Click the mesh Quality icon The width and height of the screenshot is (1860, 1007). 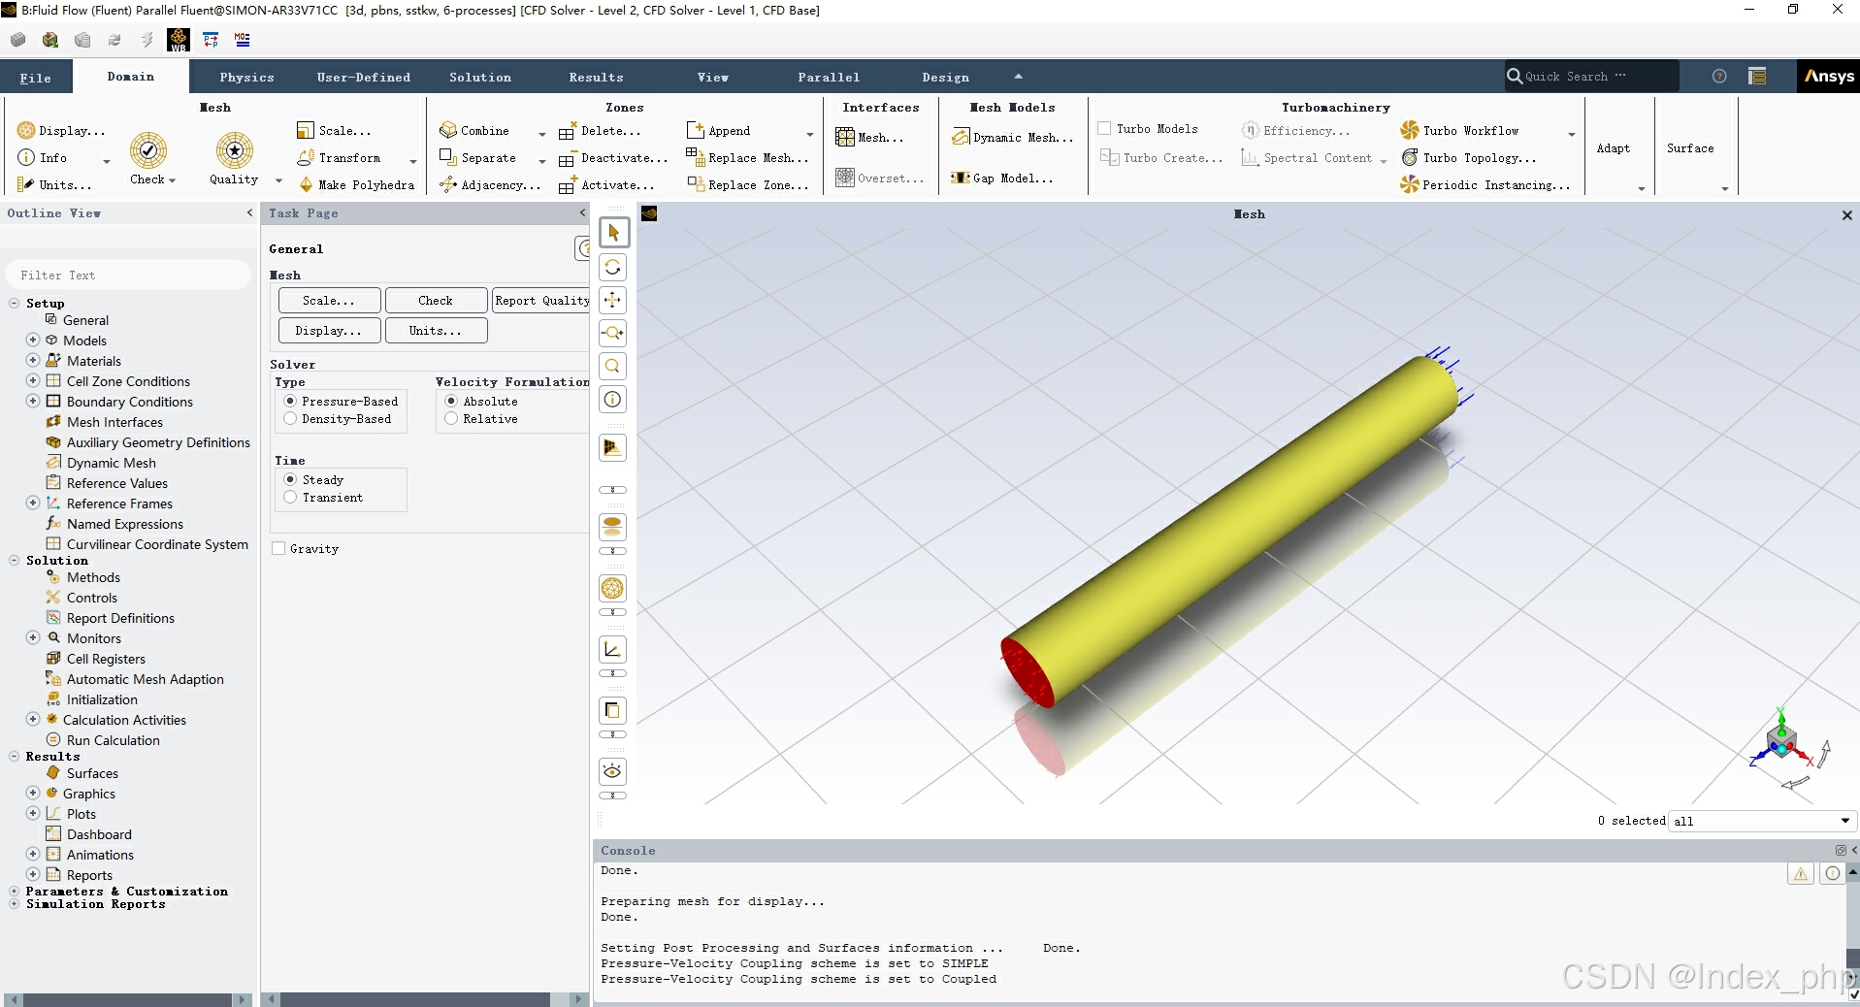click(234, 150)
